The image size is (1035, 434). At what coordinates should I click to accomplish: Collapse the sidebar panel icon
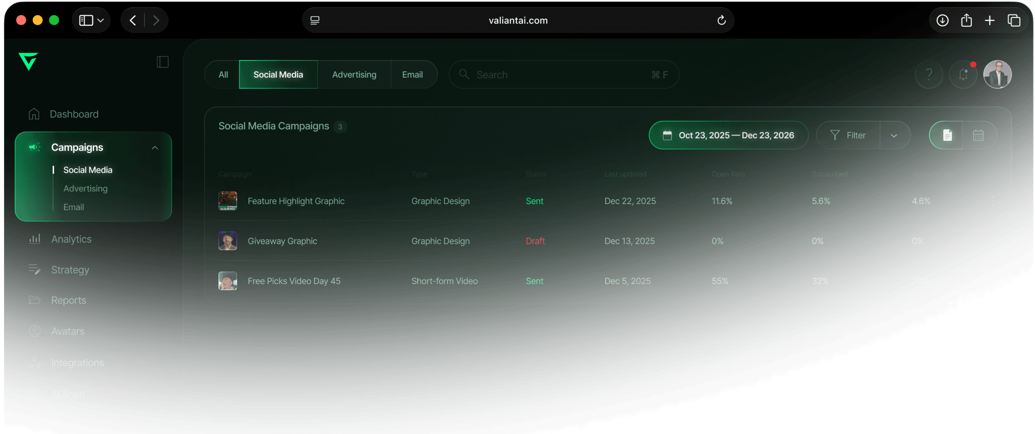tap(162, 62)
